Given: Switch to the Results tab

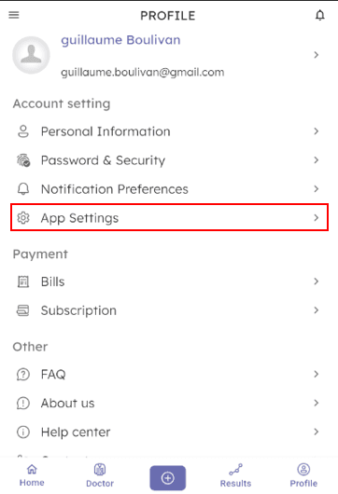Looking at the screenshot, I should point(235,475).
